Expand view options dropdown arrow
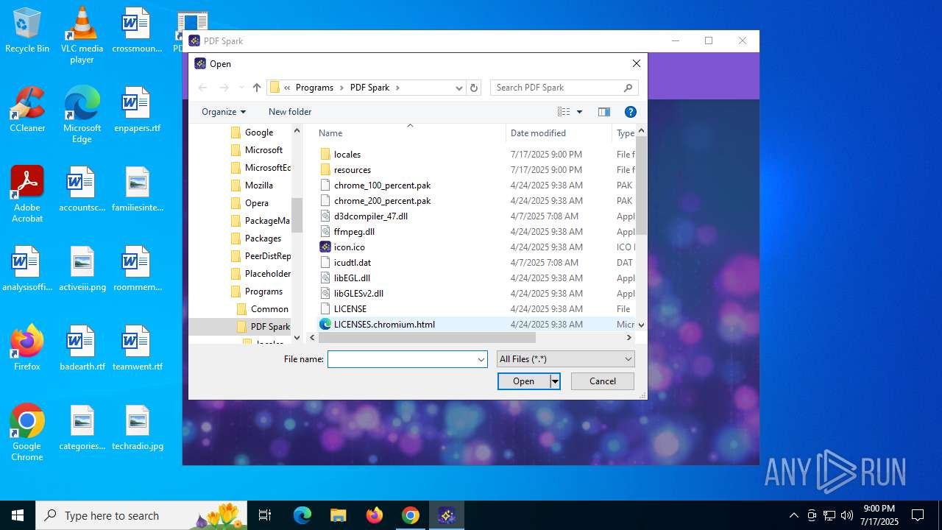This screenshot has height=530, width=942. (x=579, y=112)
